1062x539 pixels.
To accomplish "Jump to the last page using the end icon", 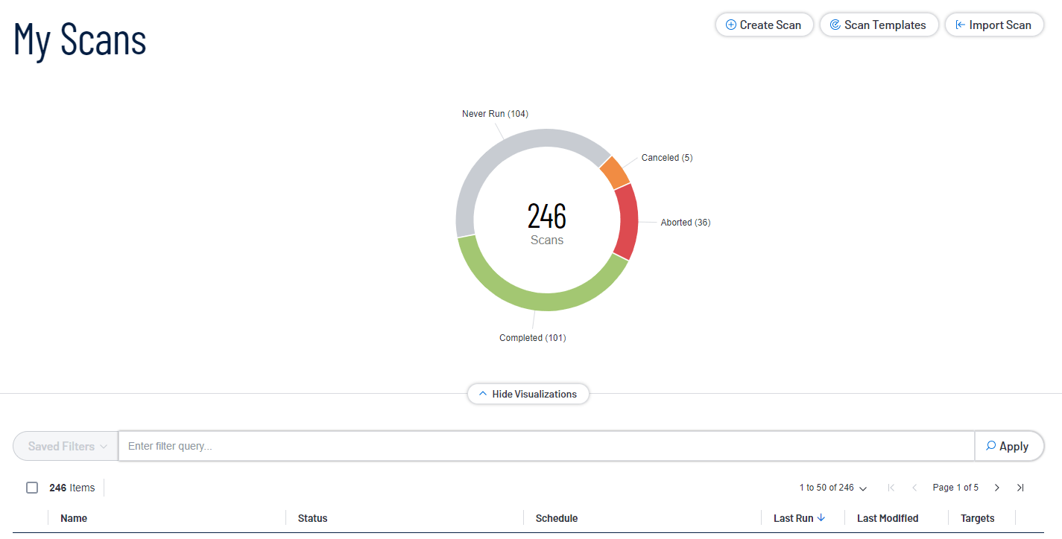I will [x=1020, y=488].
